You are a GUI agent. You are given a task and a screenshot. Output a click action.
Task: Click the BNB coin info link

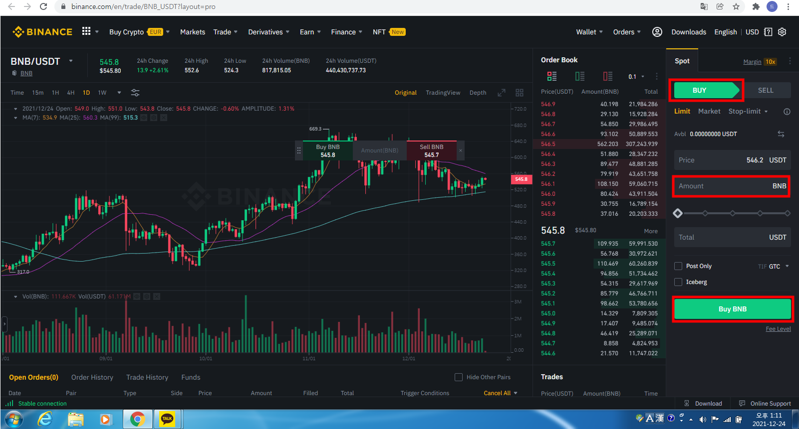(26, 73)
